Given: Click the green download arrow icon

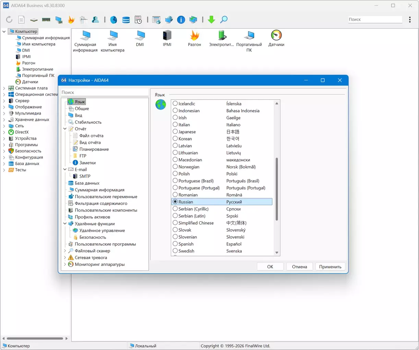Looking at the screenshot, I should (x=211, y=20).
